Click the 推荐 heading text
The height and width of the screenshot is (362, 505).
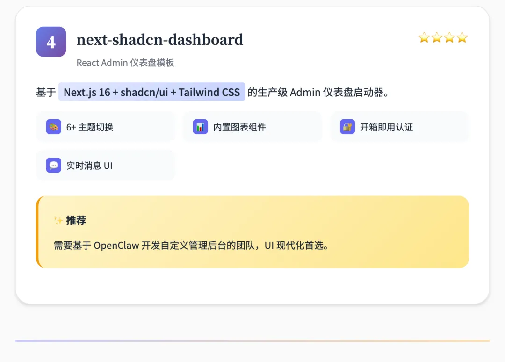76,221
